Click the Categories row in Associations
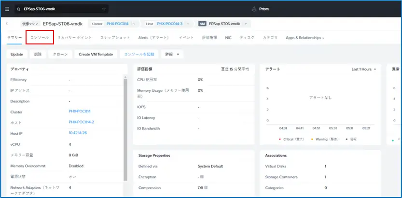Screen dimensions: 402x198 point(320,188)
